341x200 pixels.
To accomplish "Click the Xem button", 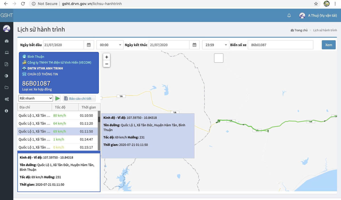I will (x=328, y=45).
